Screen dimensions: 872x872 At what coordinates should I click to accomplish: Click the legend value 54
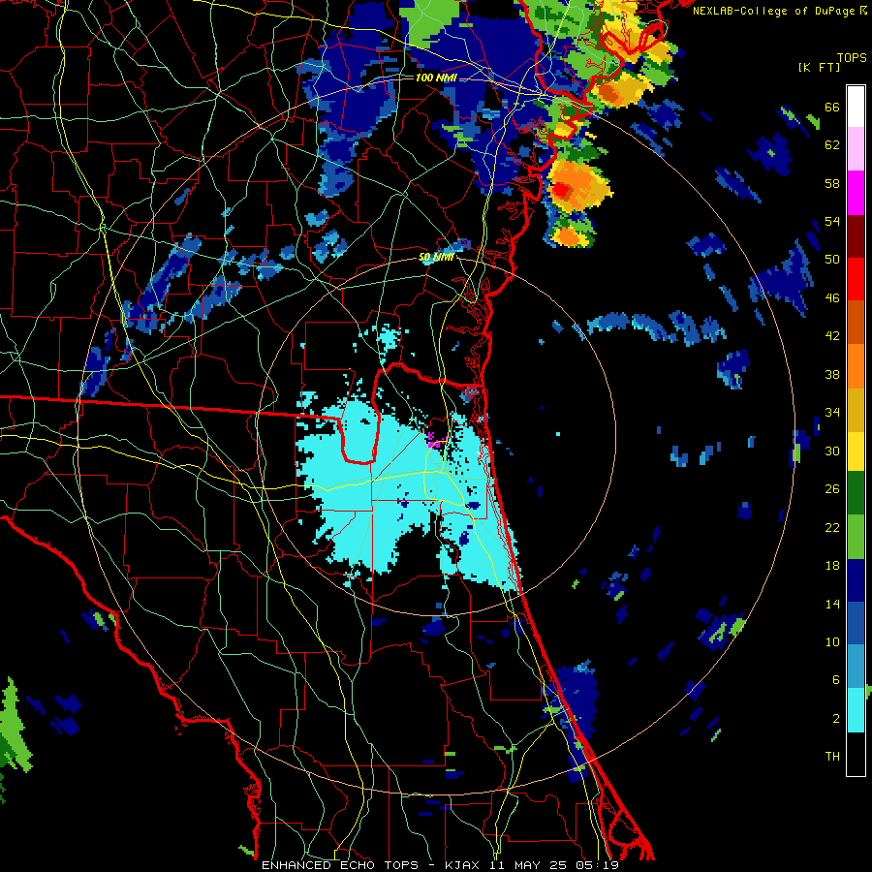(x=832, y=221)
